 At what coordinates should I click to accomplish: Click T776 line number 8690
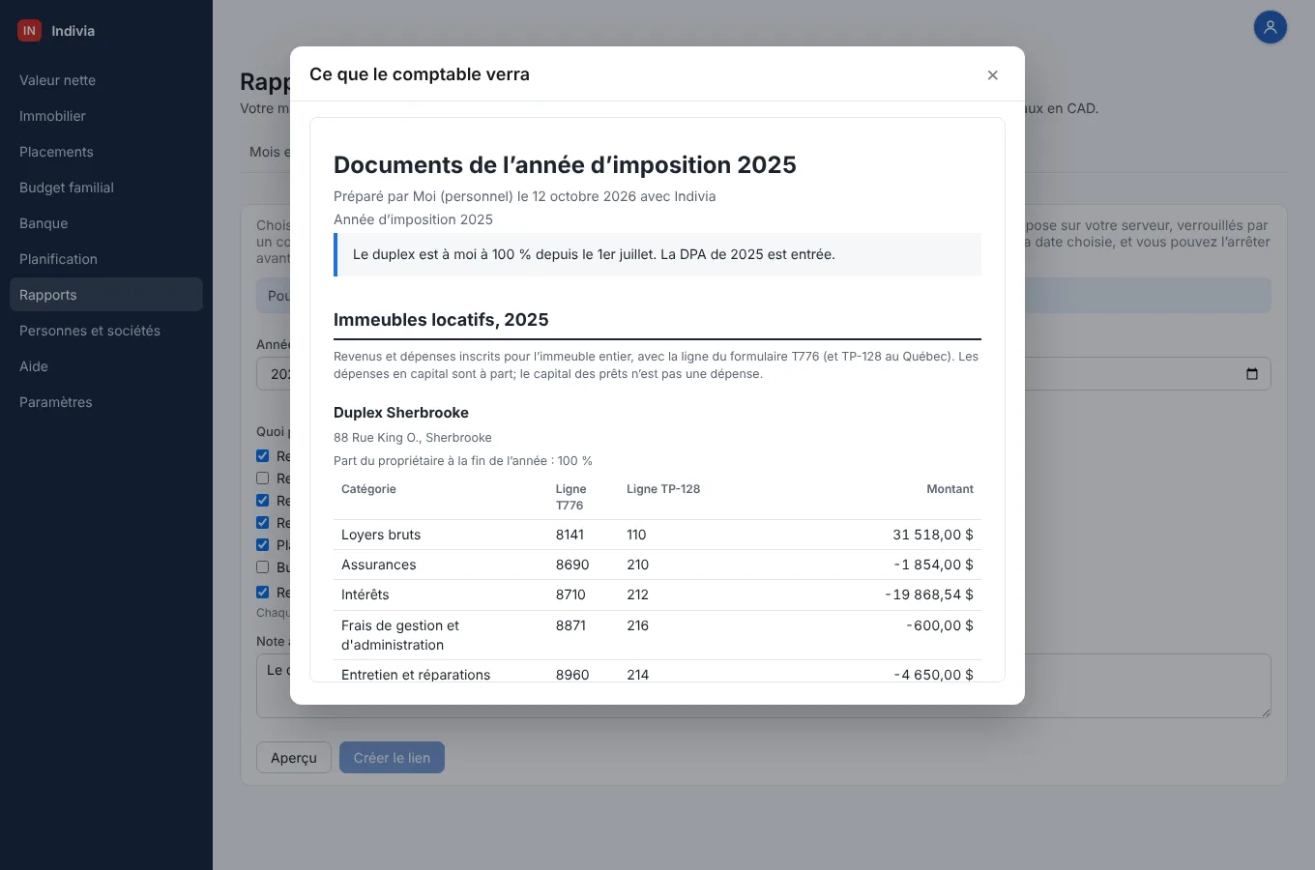[572, 565]
